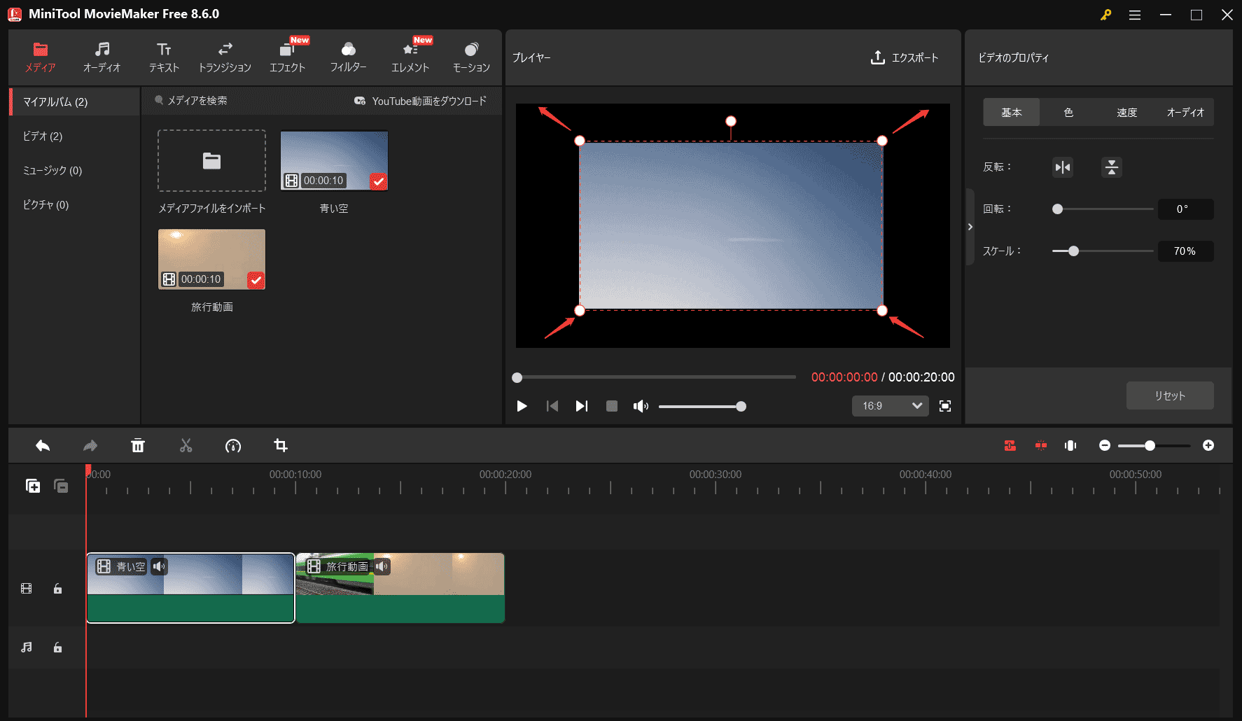Open the モーション panel
Viewport: 1242px width, 721px height.
click(x=471, y=56)
